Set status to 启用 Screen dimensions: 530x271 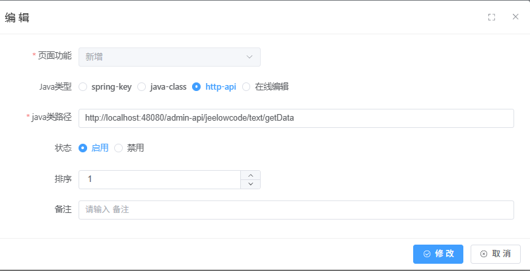click(x=83, y=148)
